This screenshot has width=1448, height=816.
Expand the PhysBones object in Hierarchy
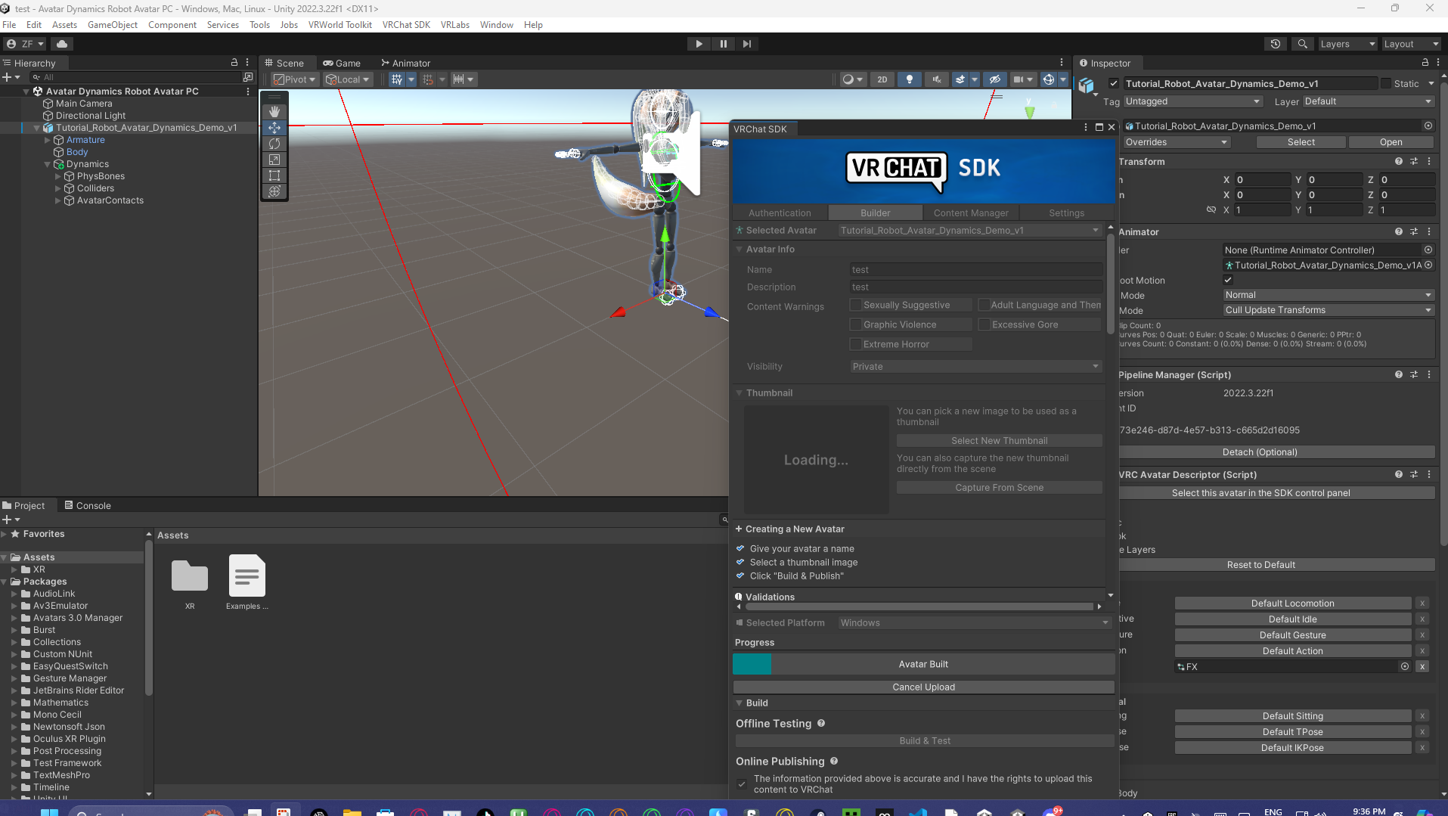(58, 176)
